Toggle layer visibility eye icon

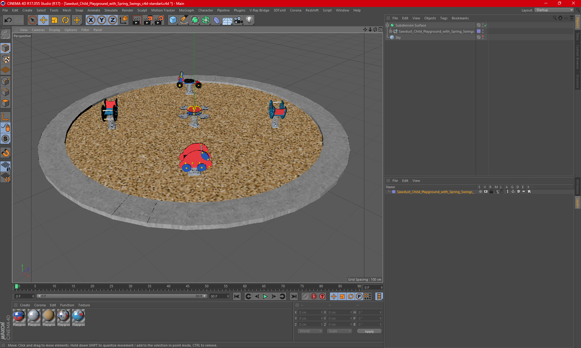click(x=486, y=192)
